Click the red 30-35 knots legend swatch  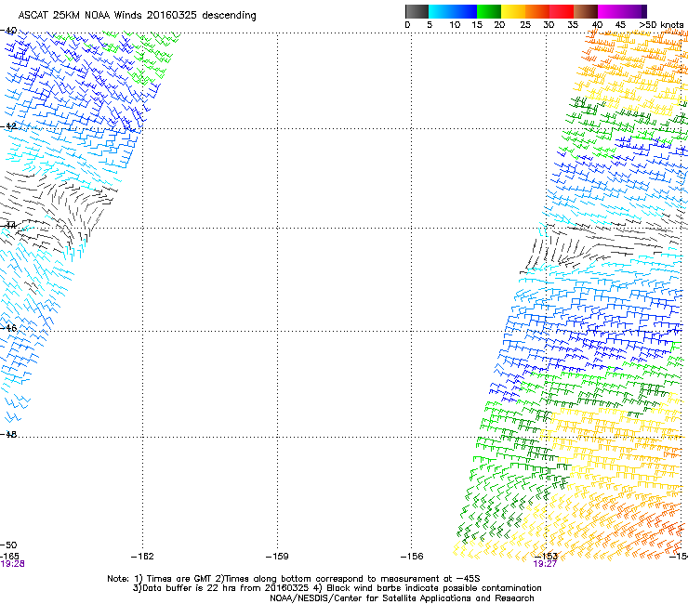(562, 11)
